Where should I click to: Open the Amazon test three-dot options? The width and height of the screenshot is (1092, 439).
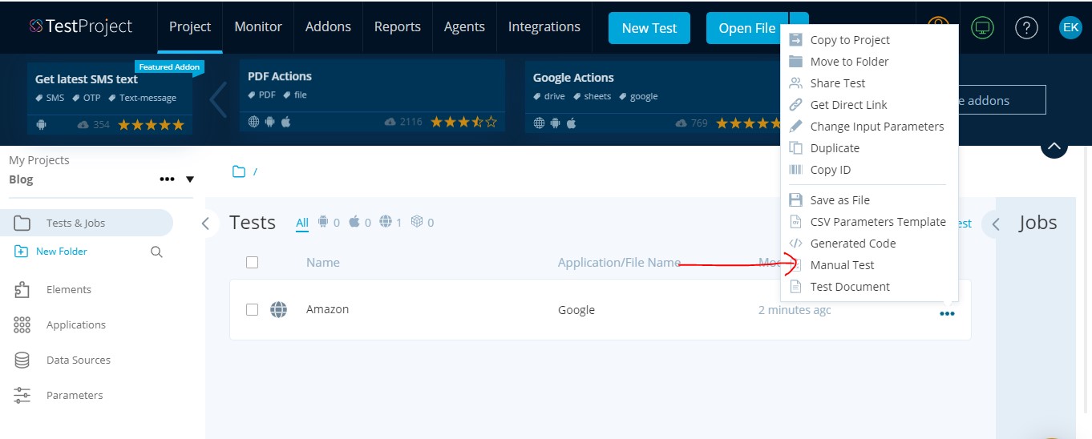pos(947,314)
